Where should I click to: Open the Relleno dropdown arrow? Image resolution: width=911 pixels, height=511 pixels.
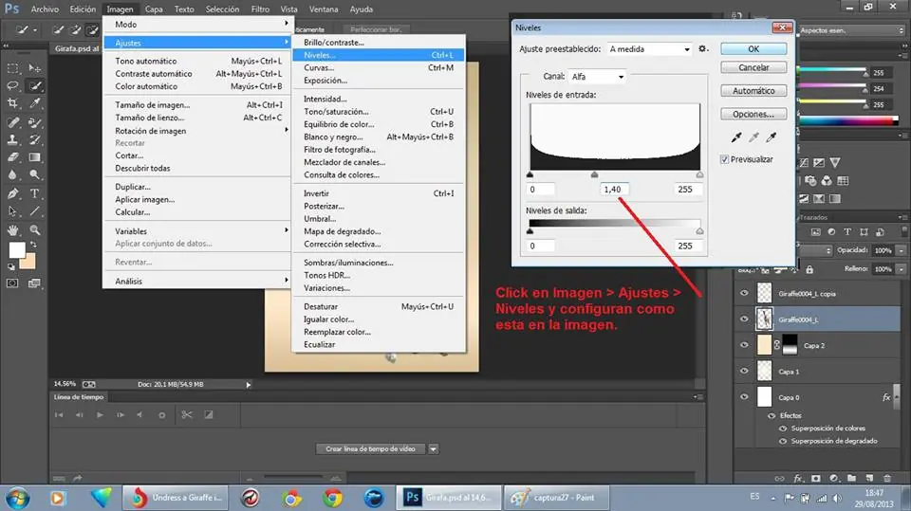coord(902,269)
